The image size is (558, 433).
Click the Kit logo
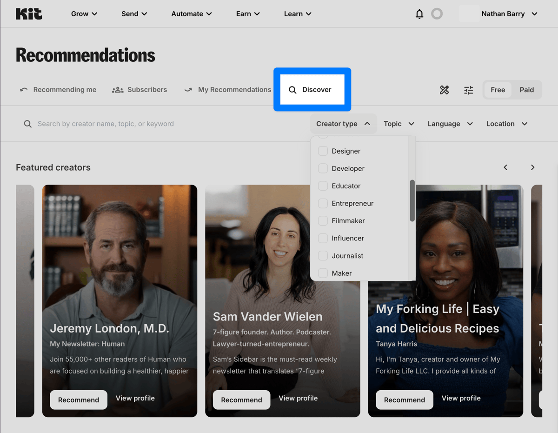[x=29, y=14]
